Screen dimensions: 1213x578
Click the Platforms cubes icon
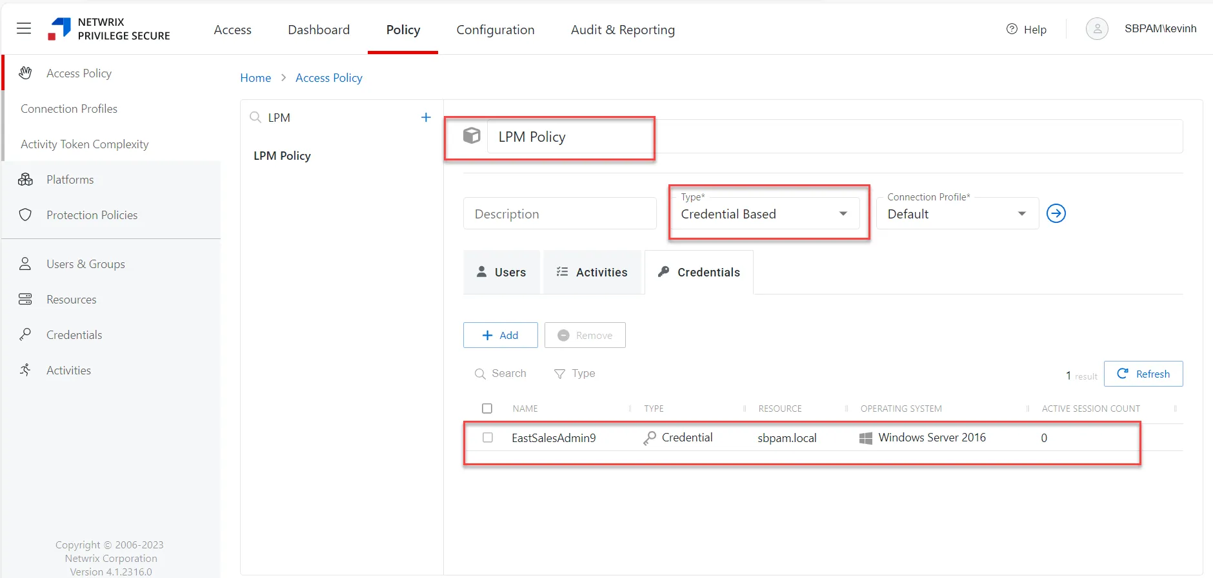[x=25, y=179]
